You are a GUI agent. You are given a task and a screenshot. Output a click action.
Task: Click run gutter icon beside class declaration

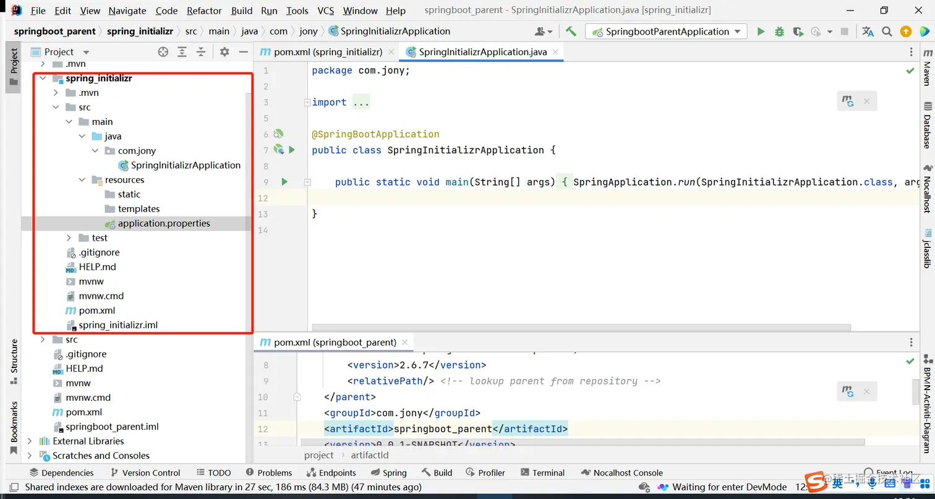[292, 150]
